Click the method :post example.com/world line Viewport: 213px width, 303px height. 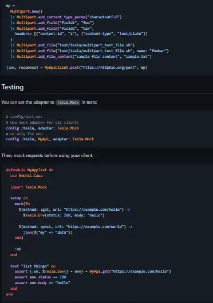coord(76,227)
